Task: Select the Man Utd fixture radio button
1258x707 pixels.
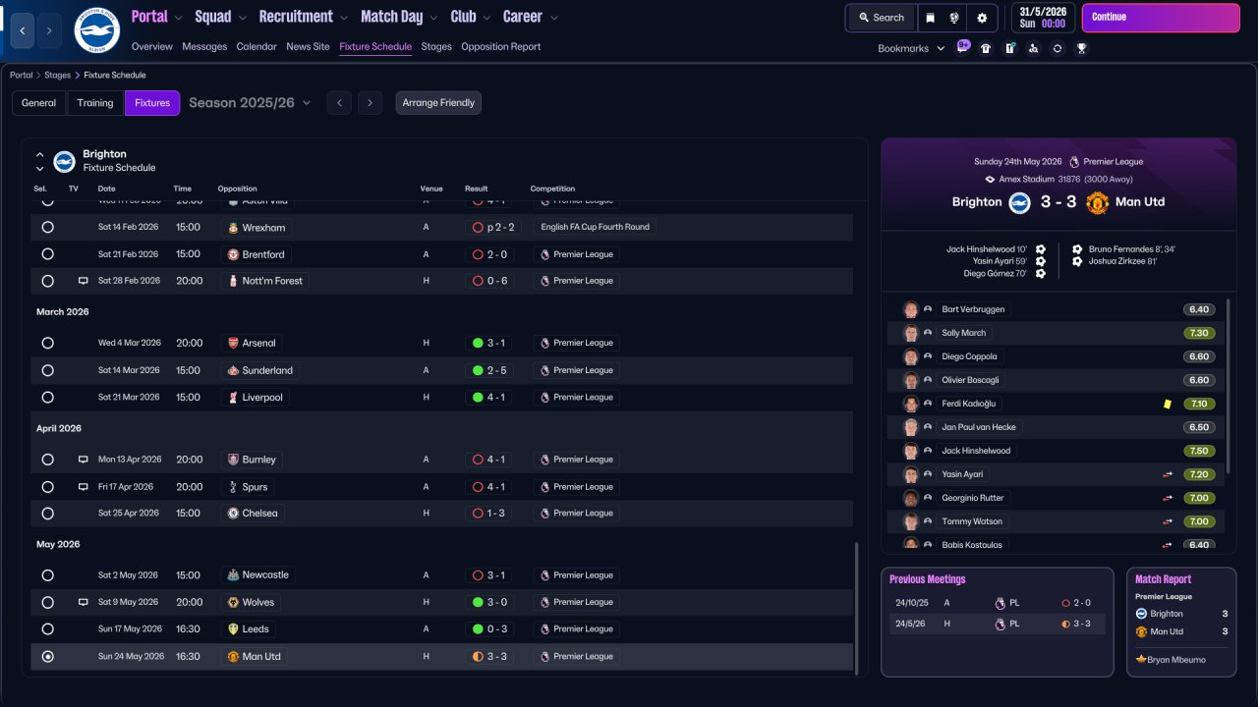Action: click(x=47, y=656)
